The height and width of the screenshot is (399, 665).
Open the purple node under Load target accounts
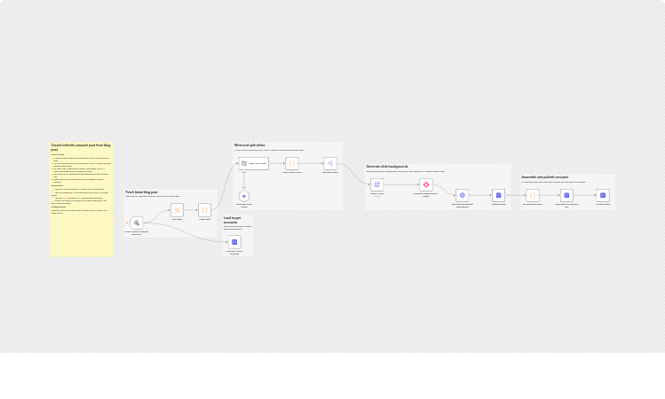(x=234, y=242)
